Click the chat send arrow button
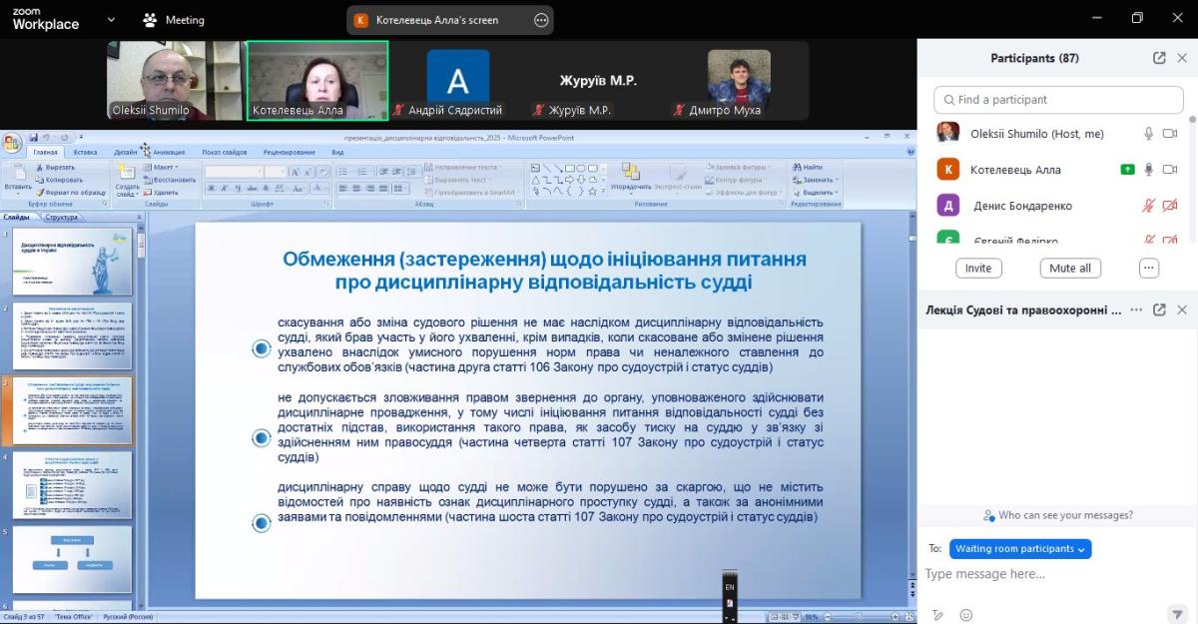The width and height of the screenshot is (1198, 624). (1176, 615)
